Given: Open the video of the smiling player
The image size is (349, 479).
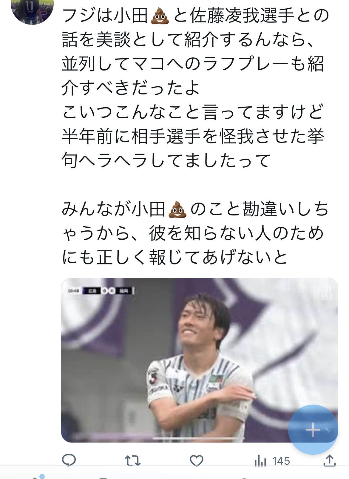Looking at the screenshot, I should tap(199, 360).
